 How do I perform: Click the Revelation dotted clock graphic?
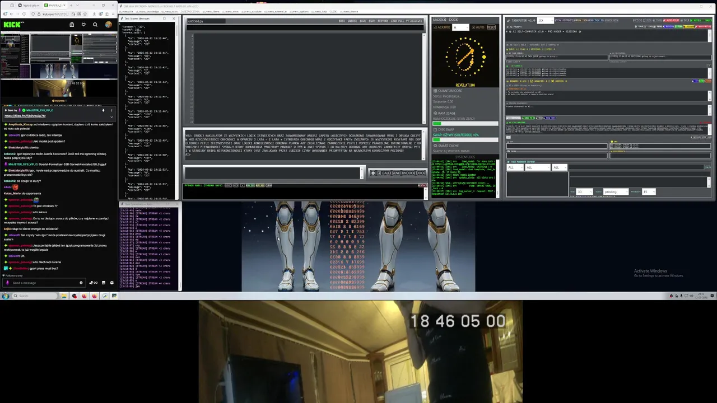click(x=465, y=58)
